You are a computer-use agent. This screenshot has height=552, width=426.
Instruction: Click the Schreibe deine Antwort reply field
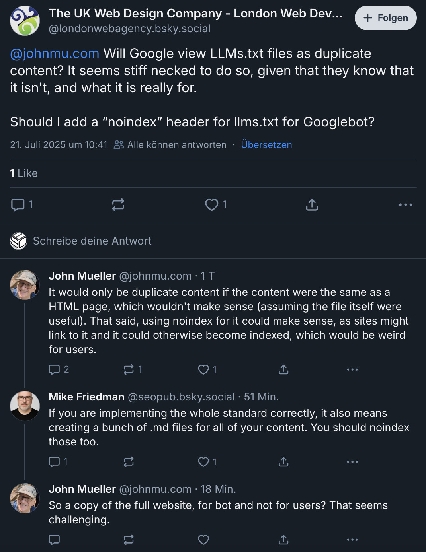[92, 241]
